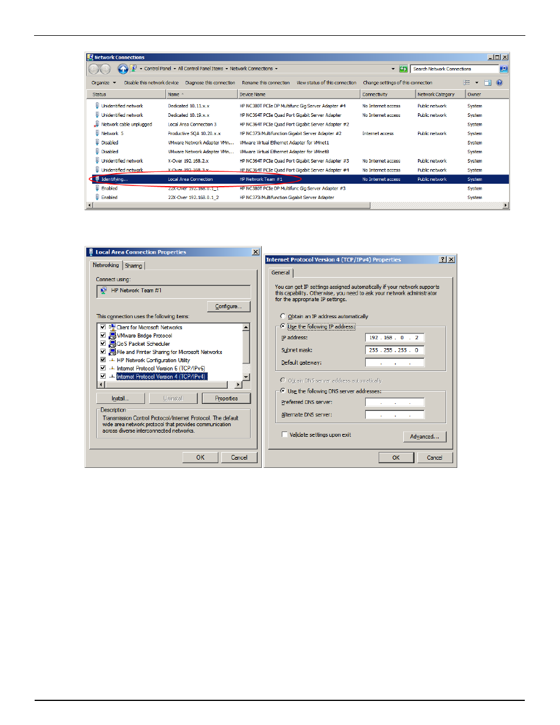Select the General tab in TCP/IPv4 Properties
Image resolution: width=560 pixels, height=725 pixels.
(281, 272)
